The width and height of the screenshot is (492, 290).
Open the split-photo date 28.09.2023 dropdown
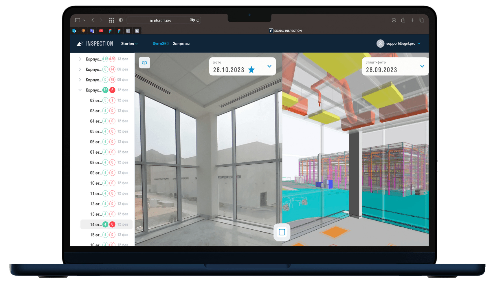pyautogui.click(x=422, y=66)
